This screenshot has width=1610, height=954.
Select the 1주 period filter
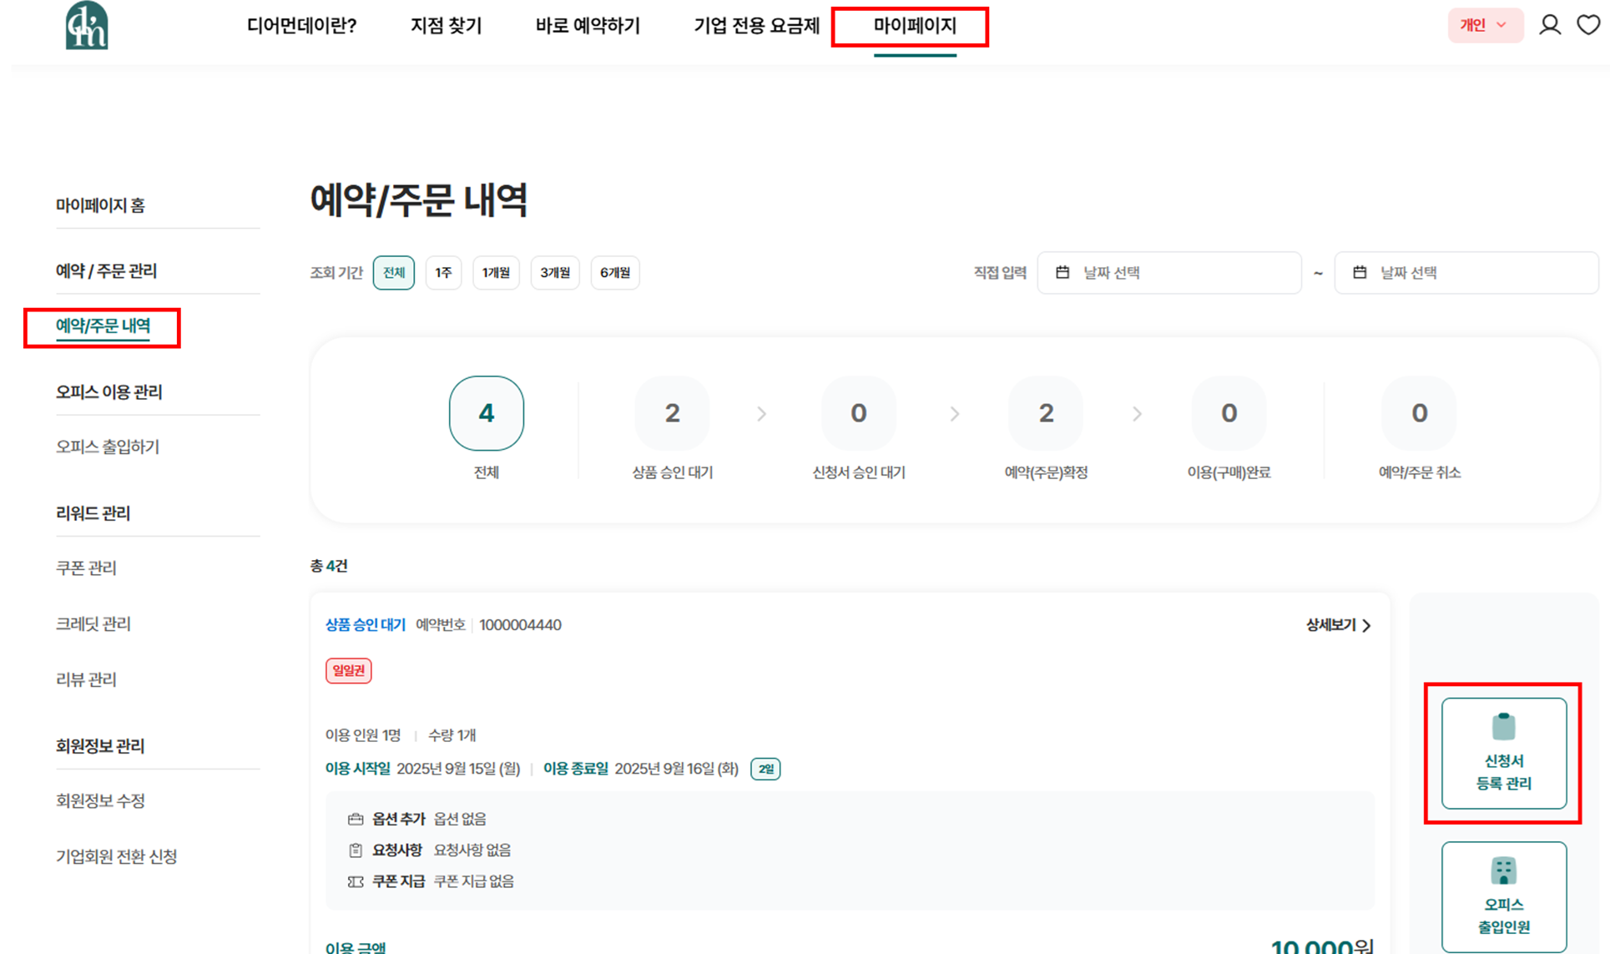point(443,273)
